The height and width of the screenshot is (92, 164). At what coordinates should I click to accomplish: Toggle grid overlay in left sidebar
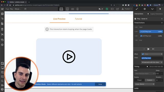click(2, 72)
